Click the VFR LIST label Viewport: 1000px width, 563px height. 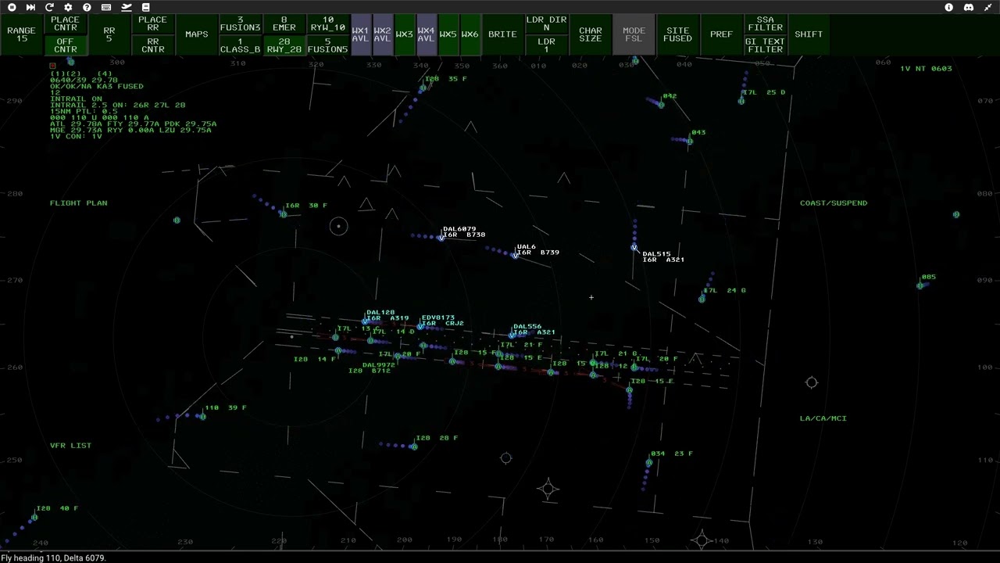(71, 446)
